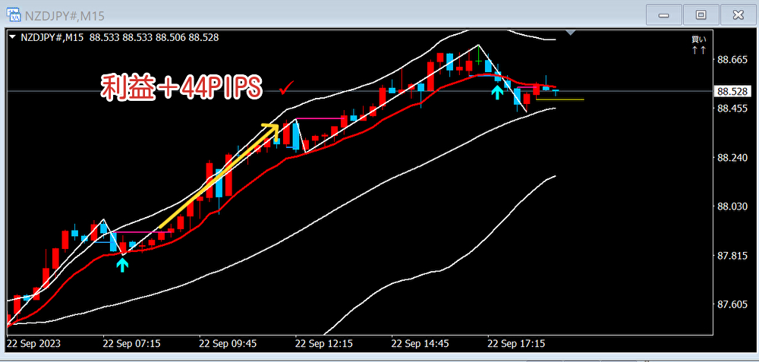
Task: Click the 87.815 price scale label
Action: pos(732,256)
